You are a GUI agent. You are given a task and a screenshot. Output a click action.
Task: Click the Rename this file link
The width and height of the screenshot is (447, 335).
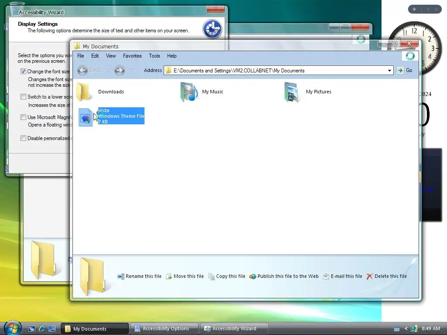coord(143,276)
